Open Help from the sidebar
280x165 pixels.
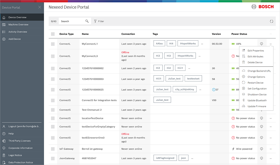[22, 134]
